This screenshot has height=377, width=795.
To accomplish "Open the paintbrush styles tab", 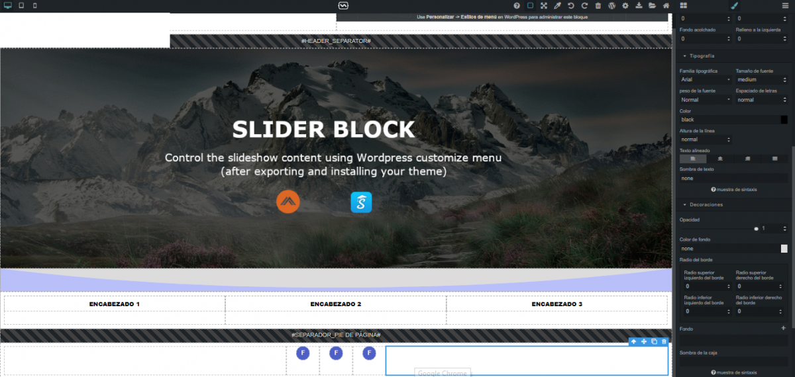I will tap(734, 5).
